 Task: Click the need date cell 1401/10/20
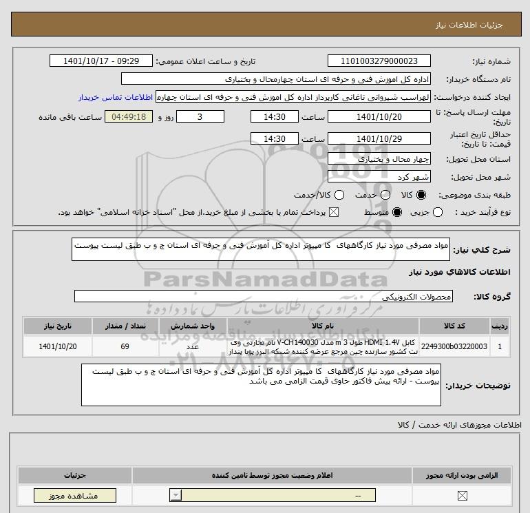point(57,346)
